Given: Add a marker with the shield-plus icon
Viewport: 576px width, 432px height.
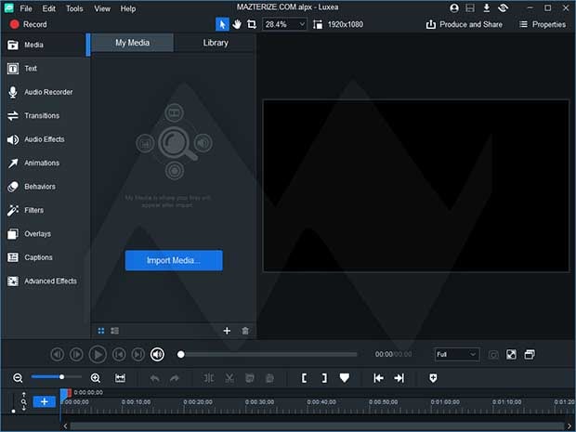Looking at the screenshot, I should click(433, 378).
